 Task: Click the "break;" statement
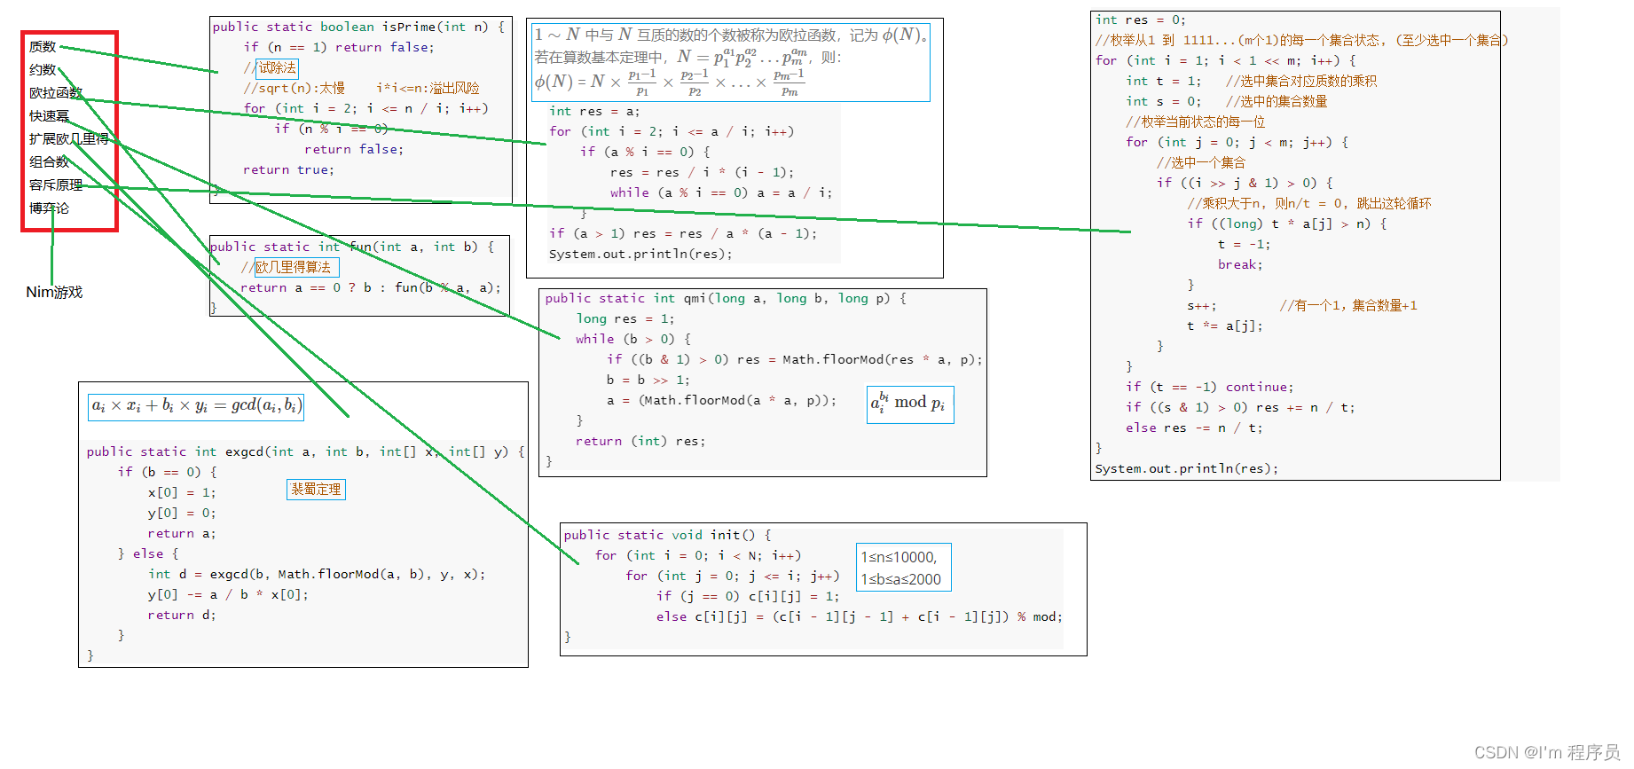tap(1240, 264)
